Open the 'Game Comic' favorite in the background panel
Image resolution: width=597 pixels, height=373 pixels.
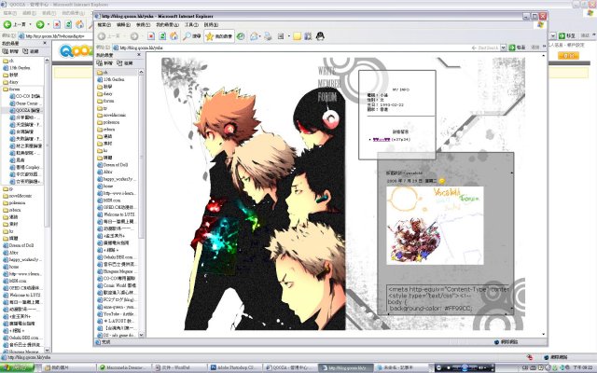(25, 104)
